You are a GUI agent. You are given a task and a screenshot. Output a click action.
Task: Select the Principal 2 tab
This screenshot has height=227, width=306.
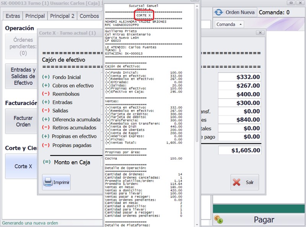[62, 16]
